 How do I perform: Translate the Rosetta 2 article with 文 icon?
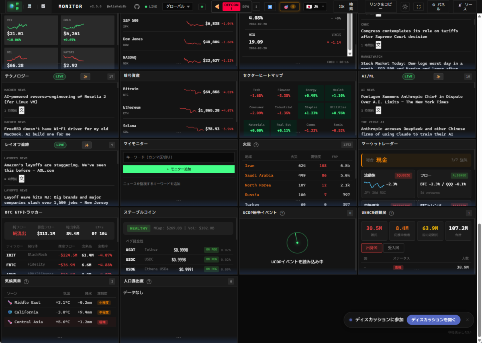point(22,110)
